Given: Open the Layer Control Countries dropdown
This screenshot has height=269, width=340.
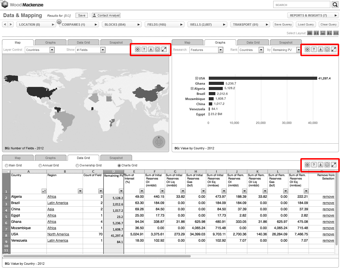Looking at the screenshot, I should click(40, 50).
